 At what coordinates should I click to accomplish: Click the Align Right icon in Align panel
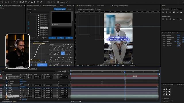(x=170, y=12)
